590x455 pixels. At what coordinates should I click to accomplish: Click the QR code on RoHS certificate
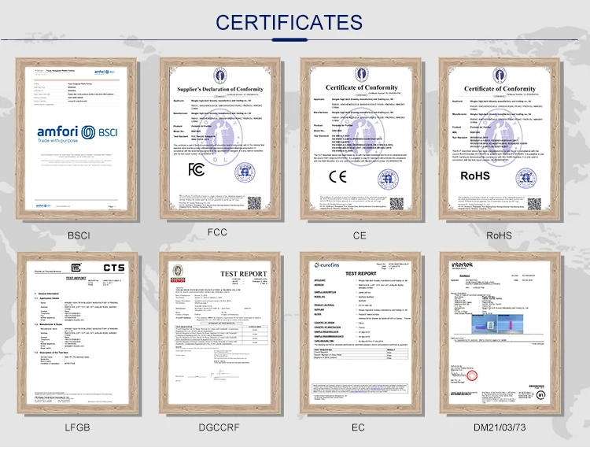(x=534, y=204)
